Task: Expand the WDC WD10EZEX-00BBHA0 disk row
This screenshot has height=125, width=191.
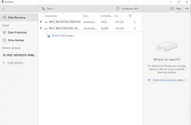Action: pyautogui.click(x=41, y=22)
